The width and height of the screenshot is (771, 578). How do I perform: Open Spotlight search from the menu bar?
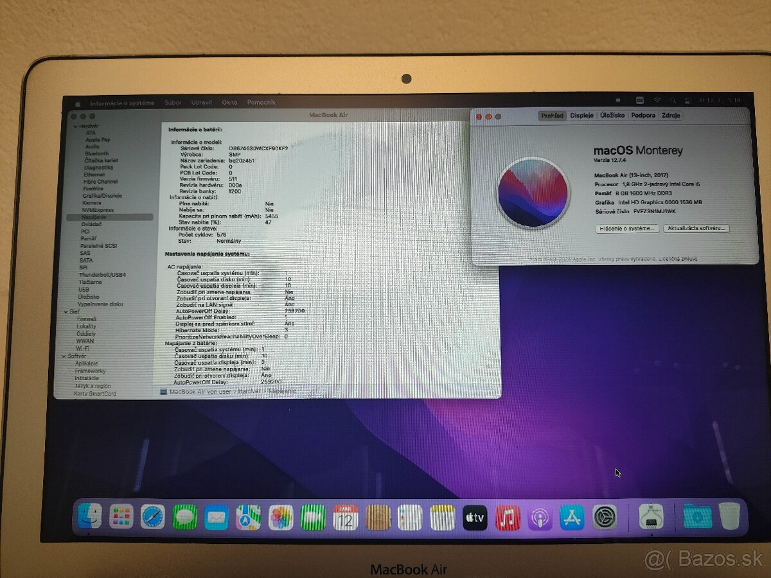pyautogui.click(x=673, y=101)
